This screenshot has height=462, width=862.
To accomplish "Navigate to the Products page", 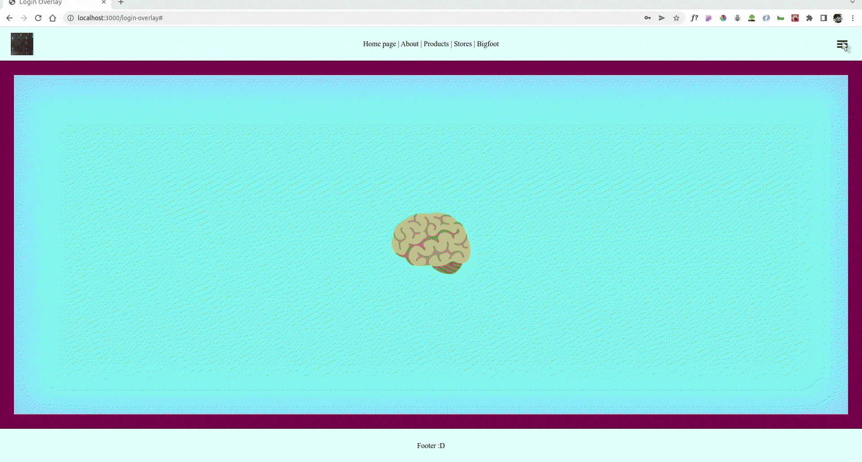I will [436, 44].
